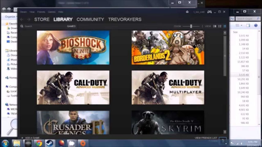Open Google Chrome from the taskbar

tap(39, 143)
